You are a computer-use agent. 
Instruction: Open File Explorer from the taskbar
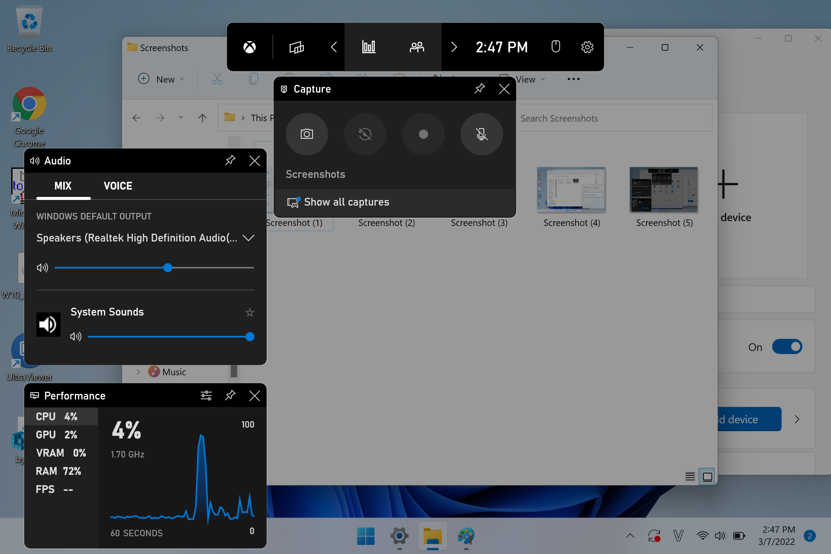pyautogui.click(x=432, y=536)
